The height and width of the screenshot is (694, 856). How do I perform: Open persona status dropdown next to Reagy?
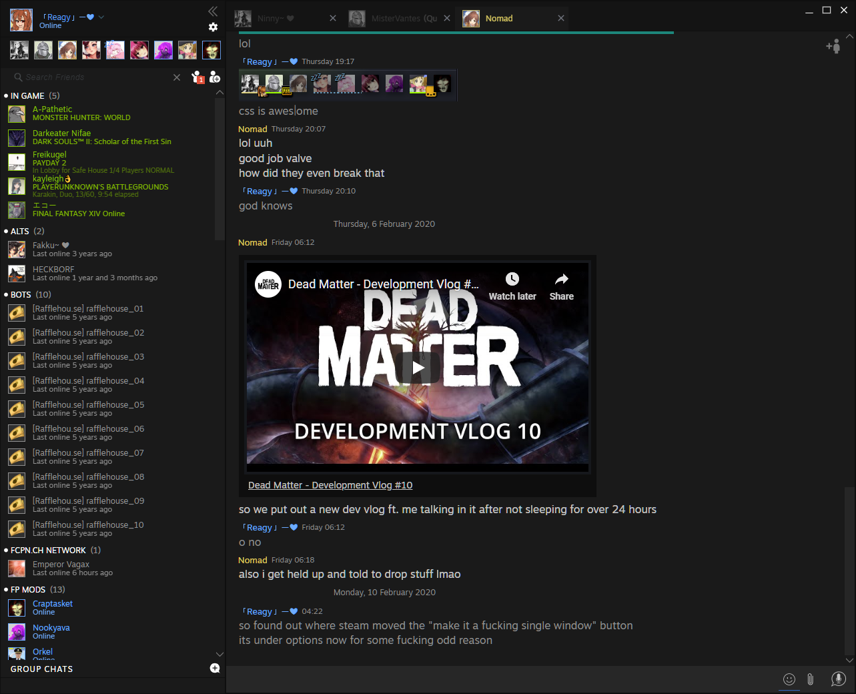(x=101, y=17)
